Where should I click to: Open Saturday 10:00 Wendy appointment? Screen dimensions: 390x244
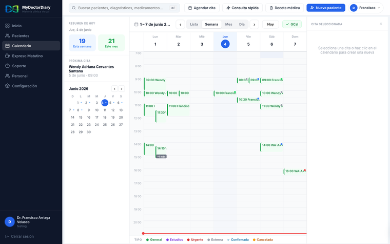click(271, 93)
